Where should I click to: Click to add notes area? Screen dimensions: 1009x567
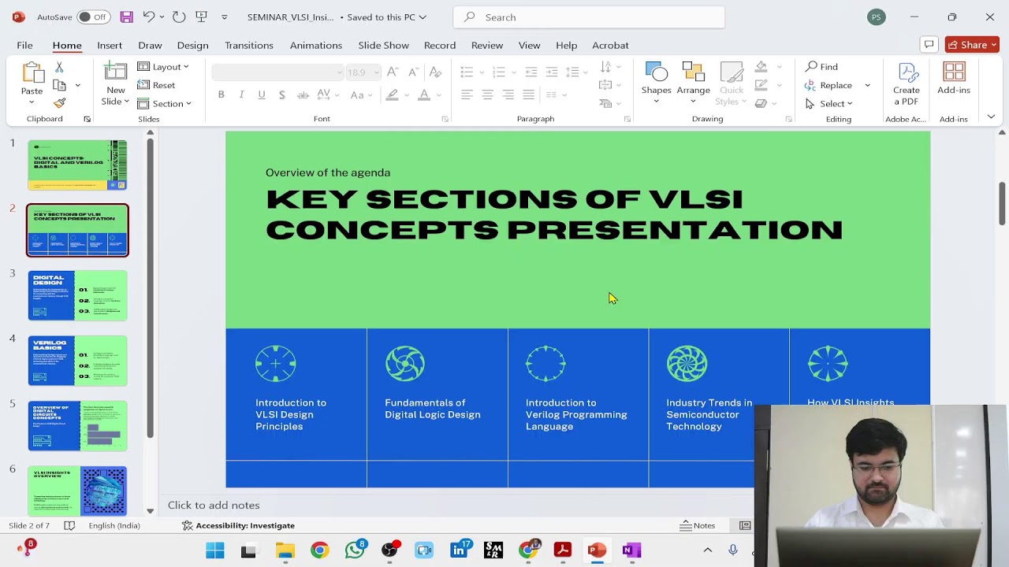[x=457, y=506]
